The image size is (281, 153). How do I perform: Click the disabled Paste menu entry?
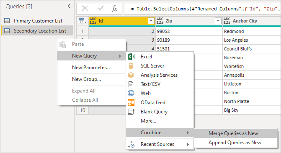(x=92, y=44)
